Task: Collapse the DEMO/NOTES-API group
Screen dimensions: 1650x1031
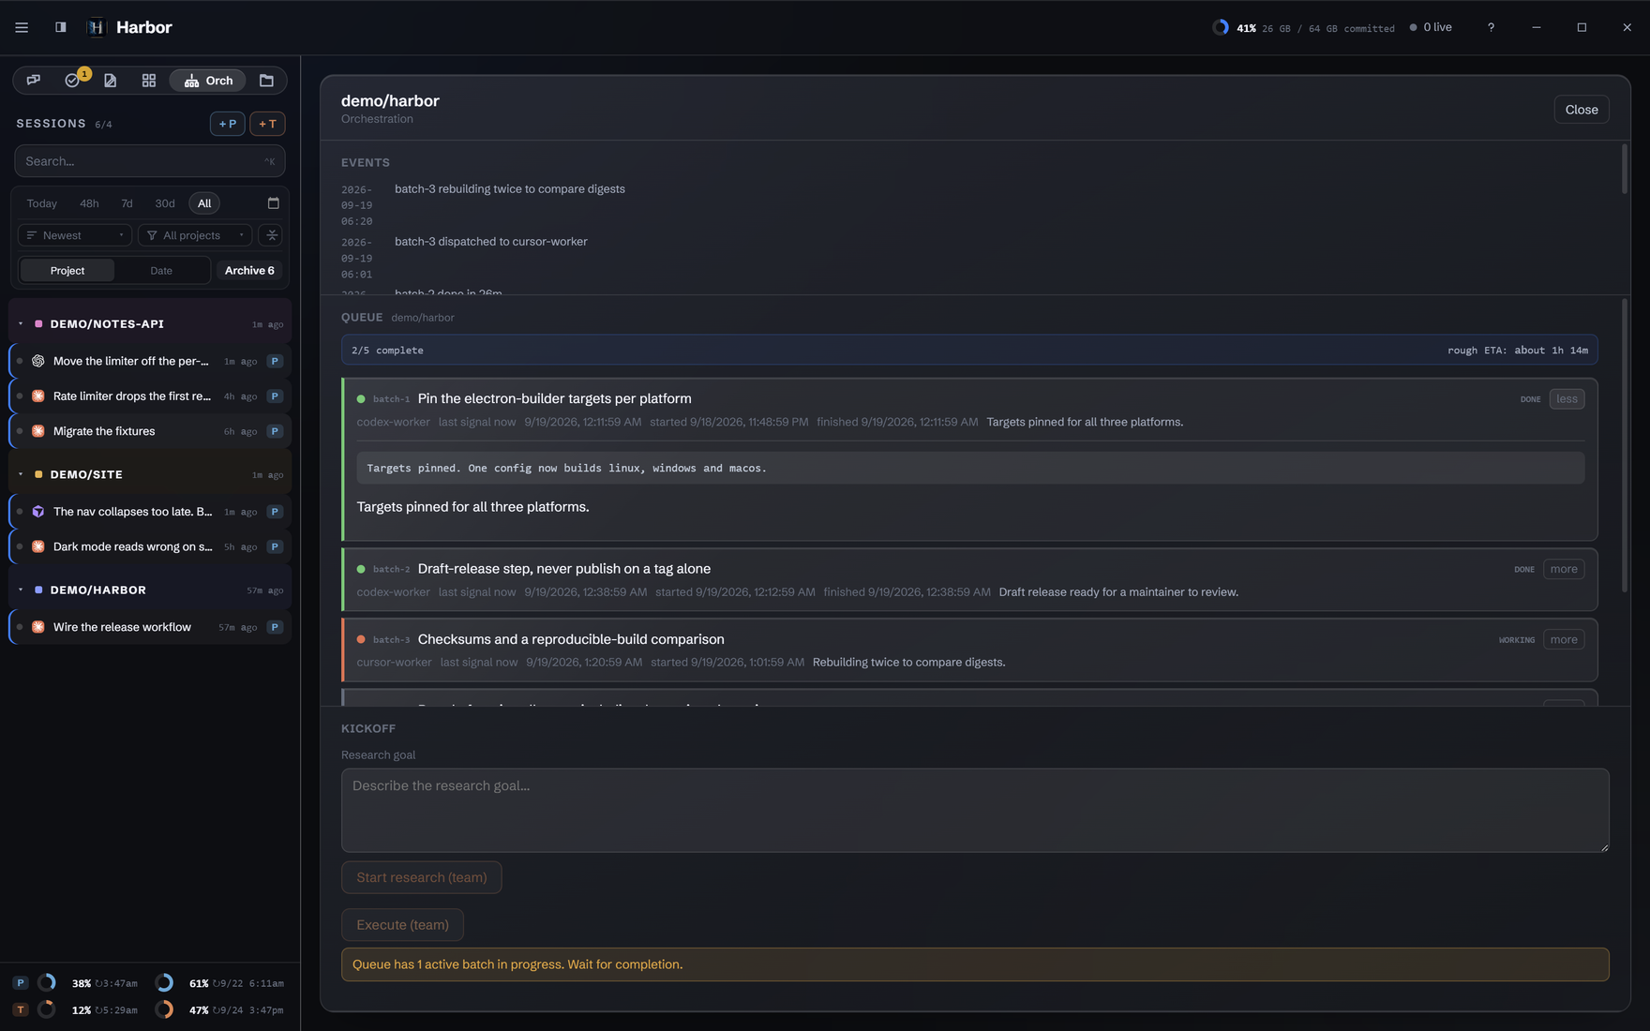Action: point(21,324)
